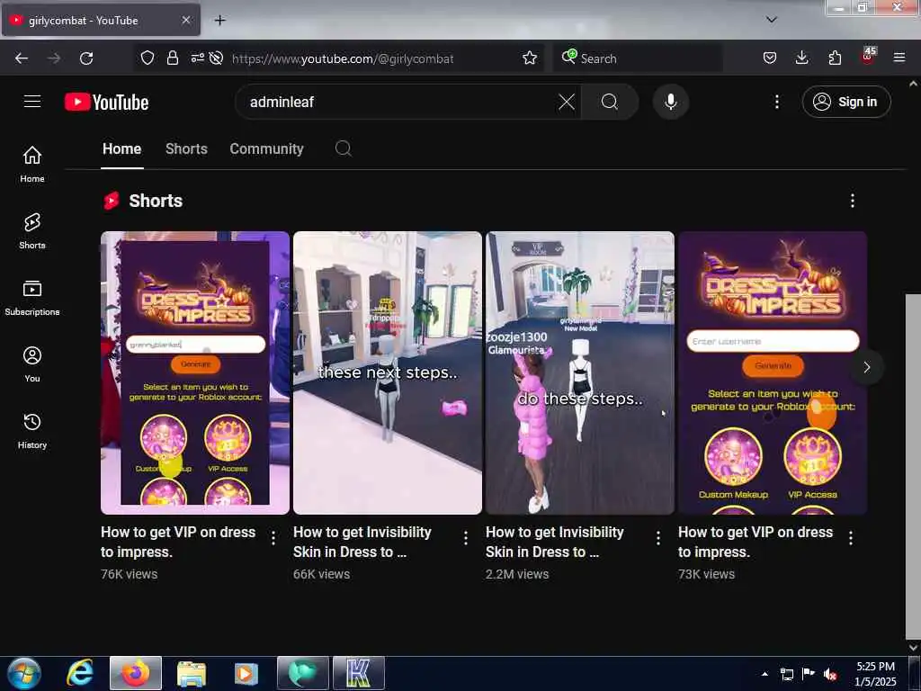Click the Firefox Search box
This screenshot has width=921, height=691.
(638, 58)
